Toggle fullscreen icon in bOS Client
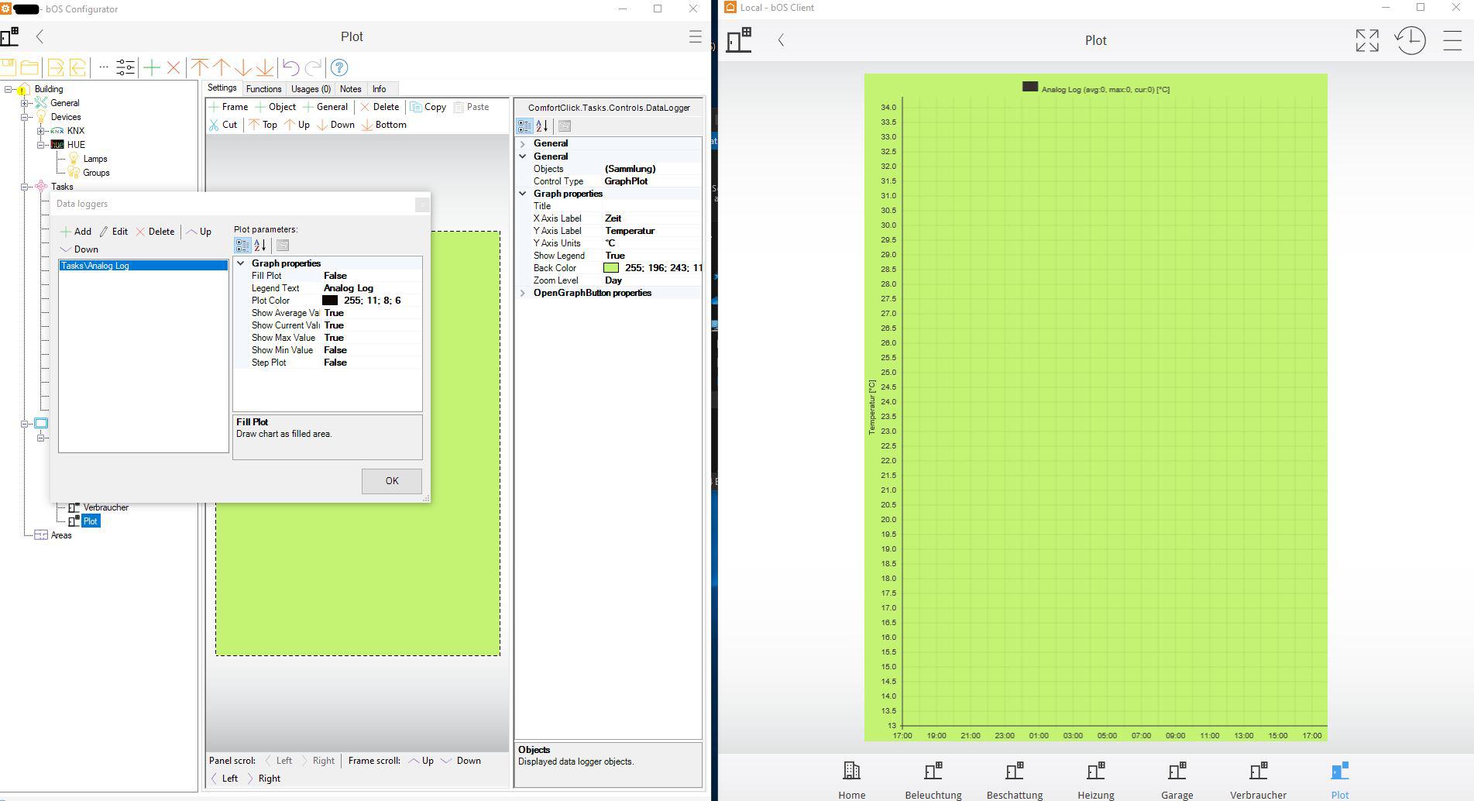Screen dimensions: 1474x801 click(x=1367, y=40)
